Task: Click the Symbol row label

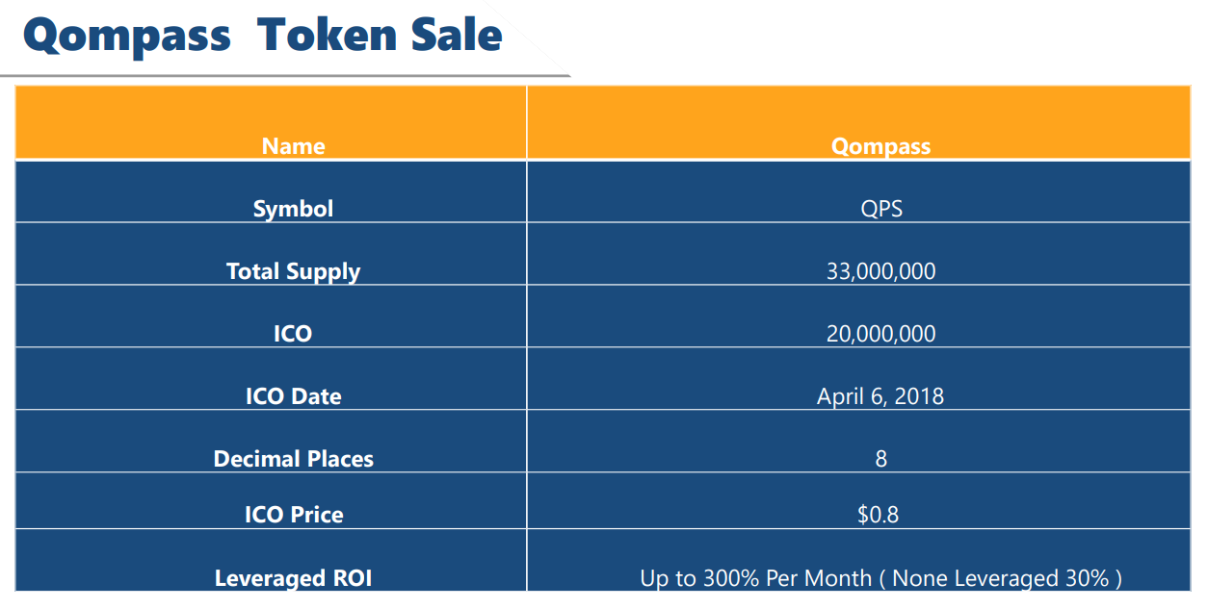Action: 293,209
